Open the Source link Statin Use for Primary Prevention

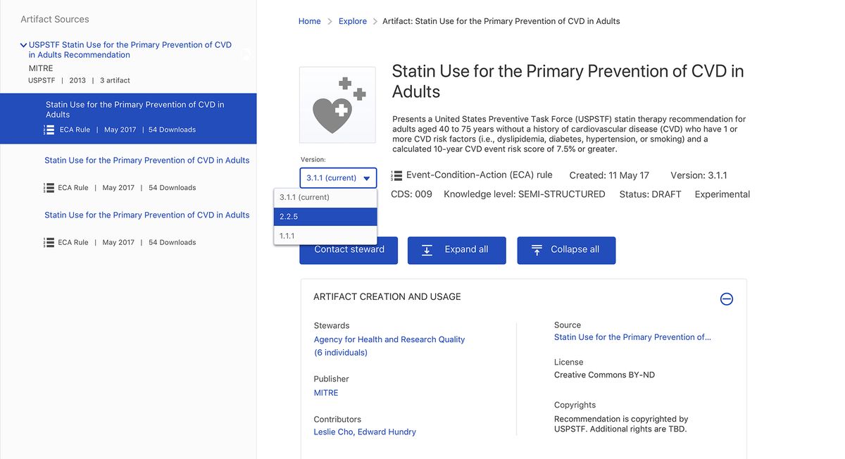(x=632, y=337)
